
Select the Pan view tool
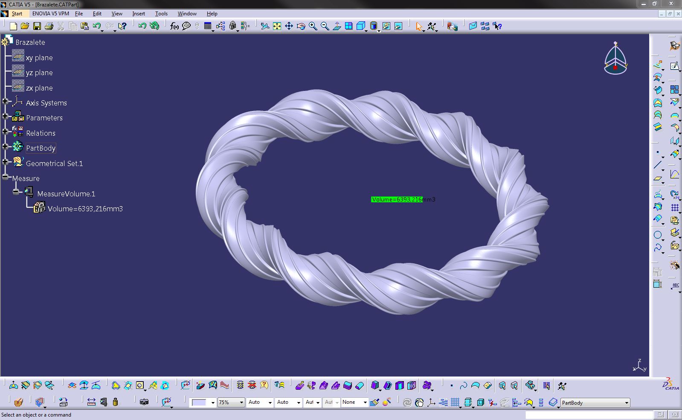point(289,26)
